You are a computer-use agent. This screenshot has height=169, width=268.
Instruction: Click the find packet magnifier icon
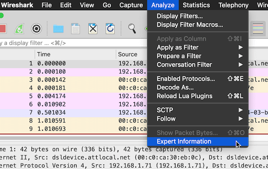[132, 29]
